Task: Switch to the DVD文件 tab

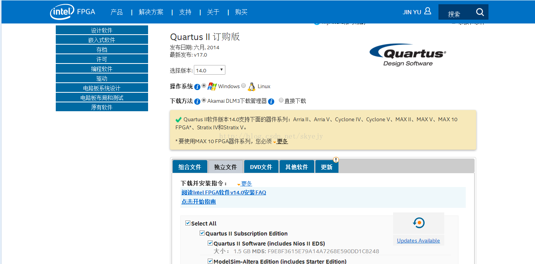Action: coord(261,167)
